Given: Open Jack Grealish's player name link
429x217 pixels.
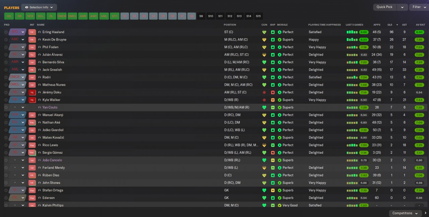Looking at the screenshot, I should coord(52,70).
